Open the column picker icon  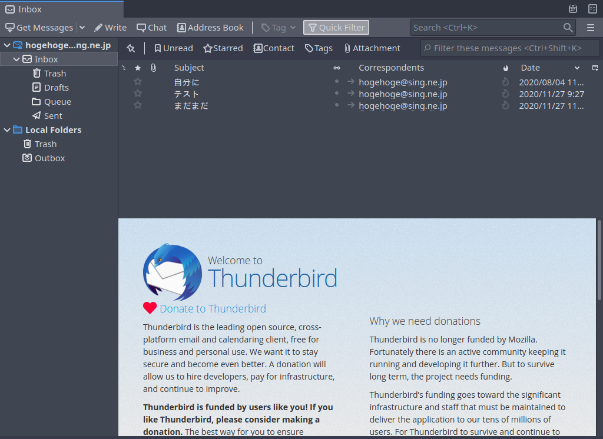(595, 68)
